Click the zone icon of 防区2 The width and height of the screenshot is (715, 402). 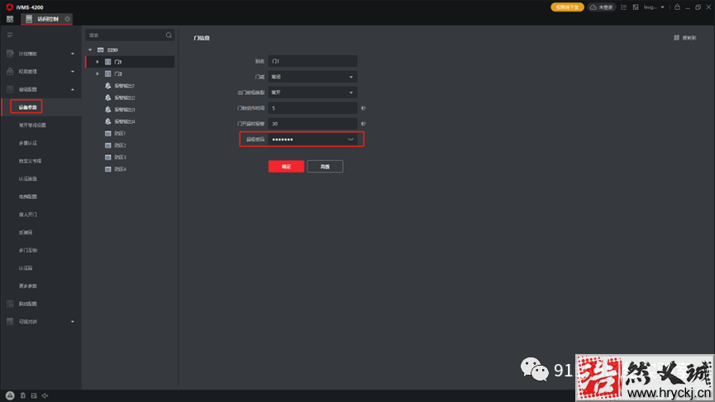coord(108,145)
